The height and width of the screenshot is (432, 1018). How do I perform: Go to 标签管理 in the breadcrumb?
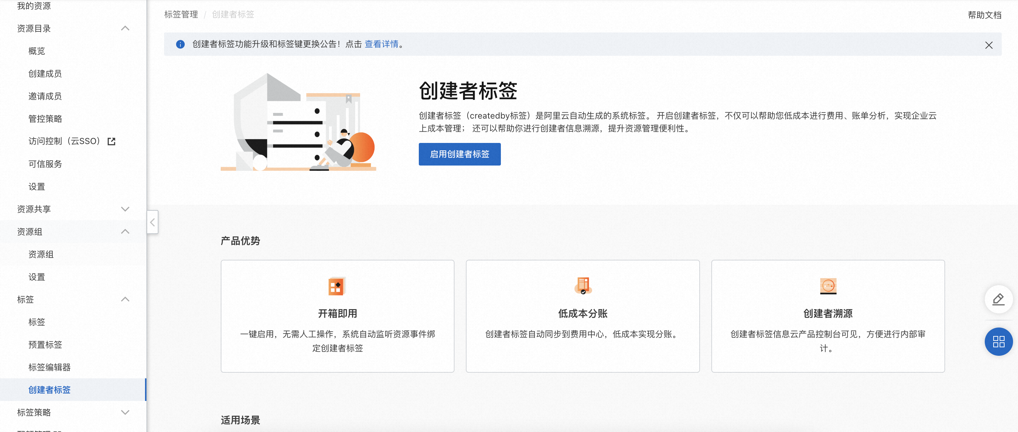pyautogui.click(x=181, y=14)
